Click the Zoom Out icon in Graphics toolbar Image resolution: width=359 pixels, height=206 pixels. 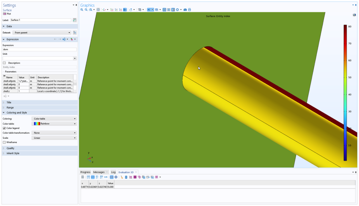pos(86,10)
